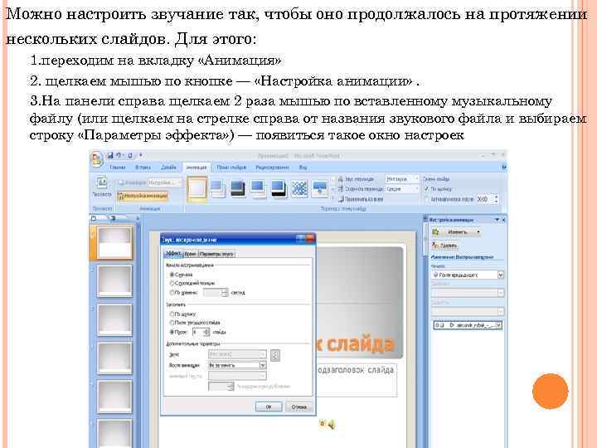The image size is (597, 448).
Task: Open the animation task pane options arrow
Action: point(497,220)
